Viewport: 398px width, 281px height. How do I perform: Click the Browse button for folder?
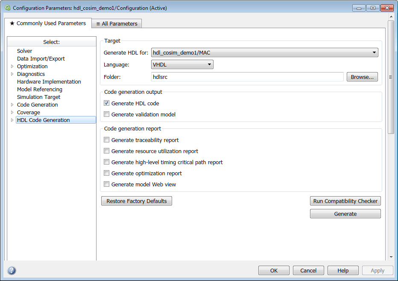[x=362, y=77]
